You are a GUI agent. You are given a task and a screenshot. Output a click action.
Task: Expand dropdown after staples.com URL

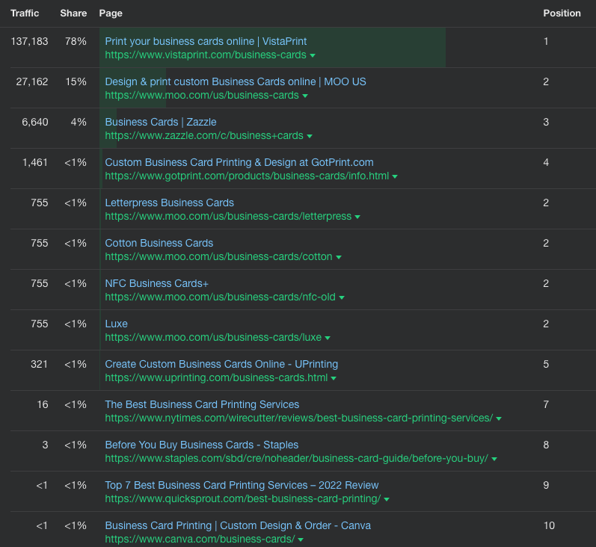coord(494,459)
